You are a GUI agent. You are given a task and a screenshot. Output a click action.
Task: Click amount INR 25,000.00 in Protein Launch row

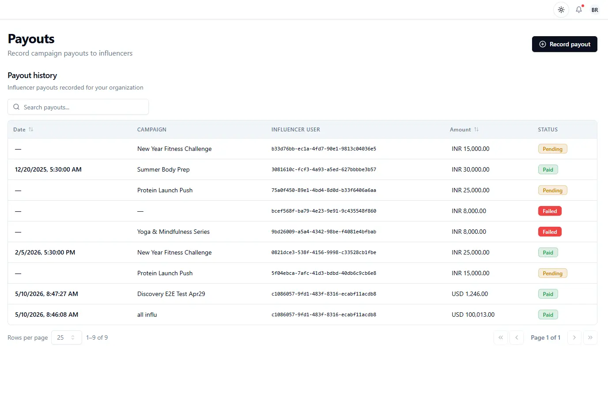click(470, 190)
